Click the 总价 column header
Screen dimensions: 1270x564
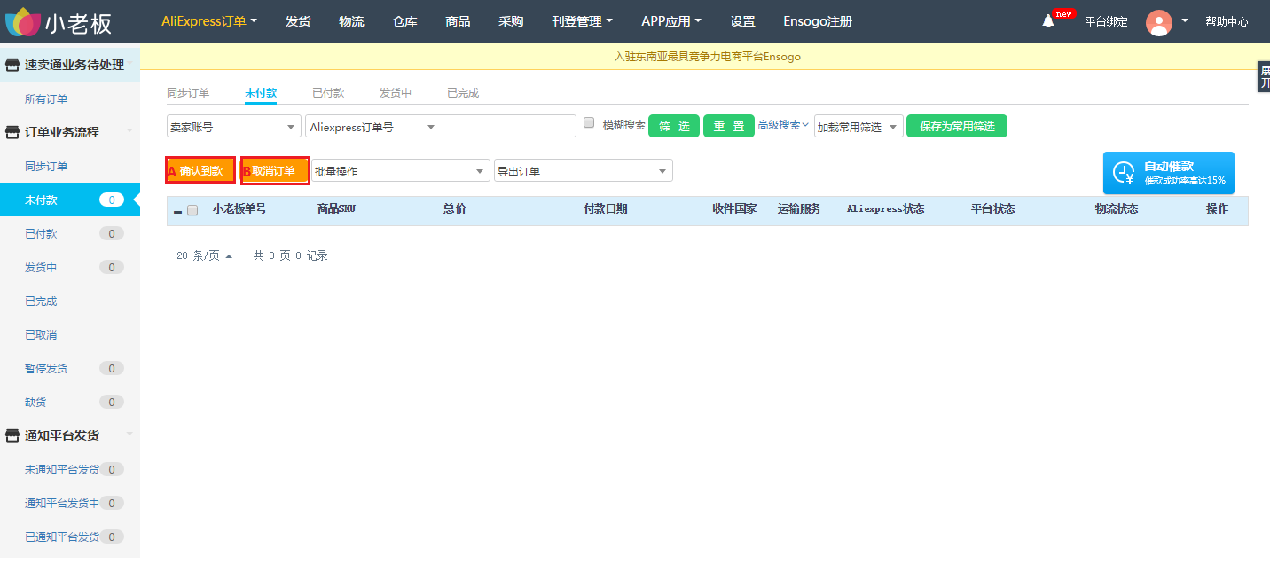click(x=454, y=209)
